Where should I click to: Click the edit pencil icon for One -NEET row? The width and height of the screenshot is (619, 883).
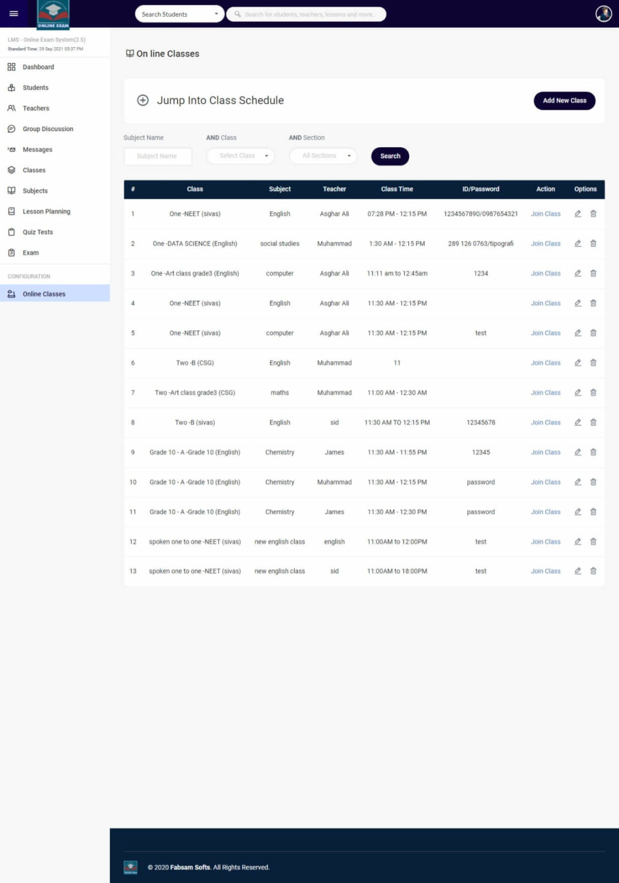tap(578, 213)
